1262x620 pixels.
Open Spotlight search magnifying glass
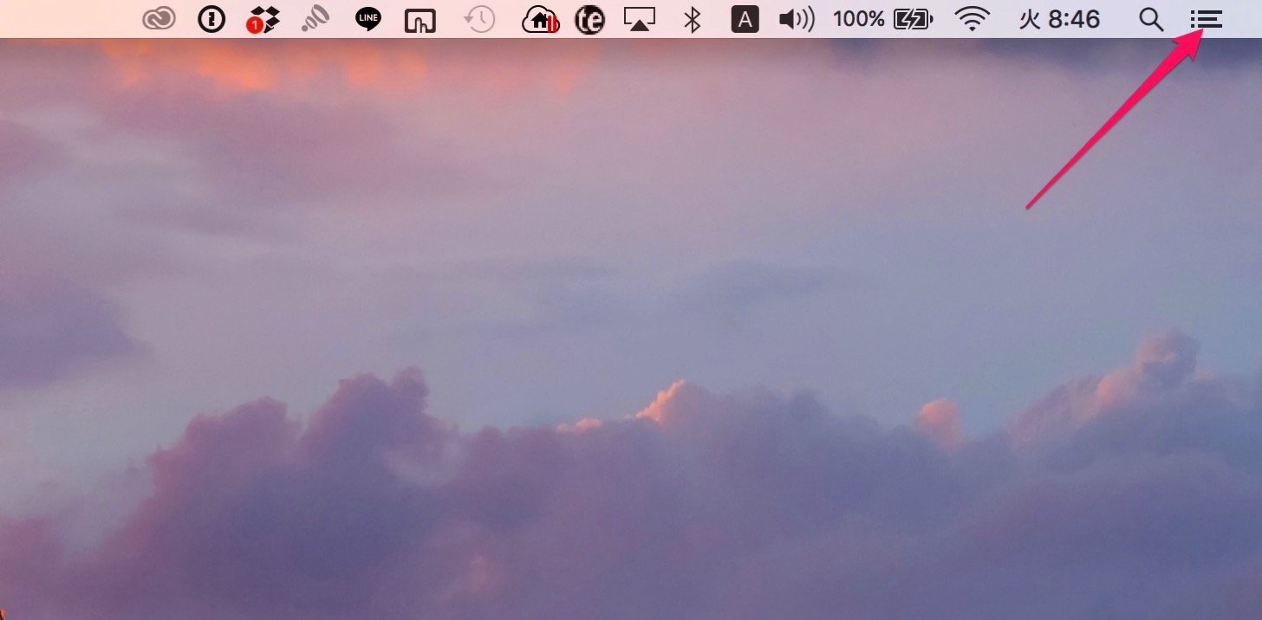pos(1151,19)
